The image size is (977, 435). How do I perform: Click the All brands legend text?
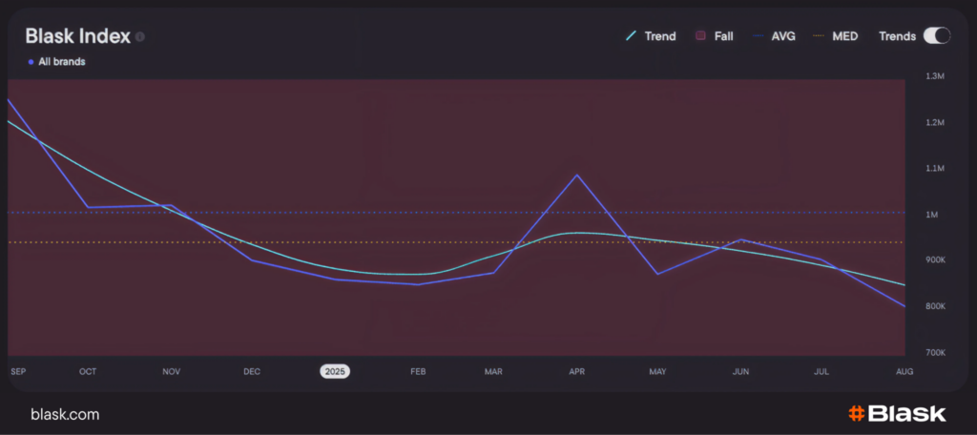click(x=61, y=62)
